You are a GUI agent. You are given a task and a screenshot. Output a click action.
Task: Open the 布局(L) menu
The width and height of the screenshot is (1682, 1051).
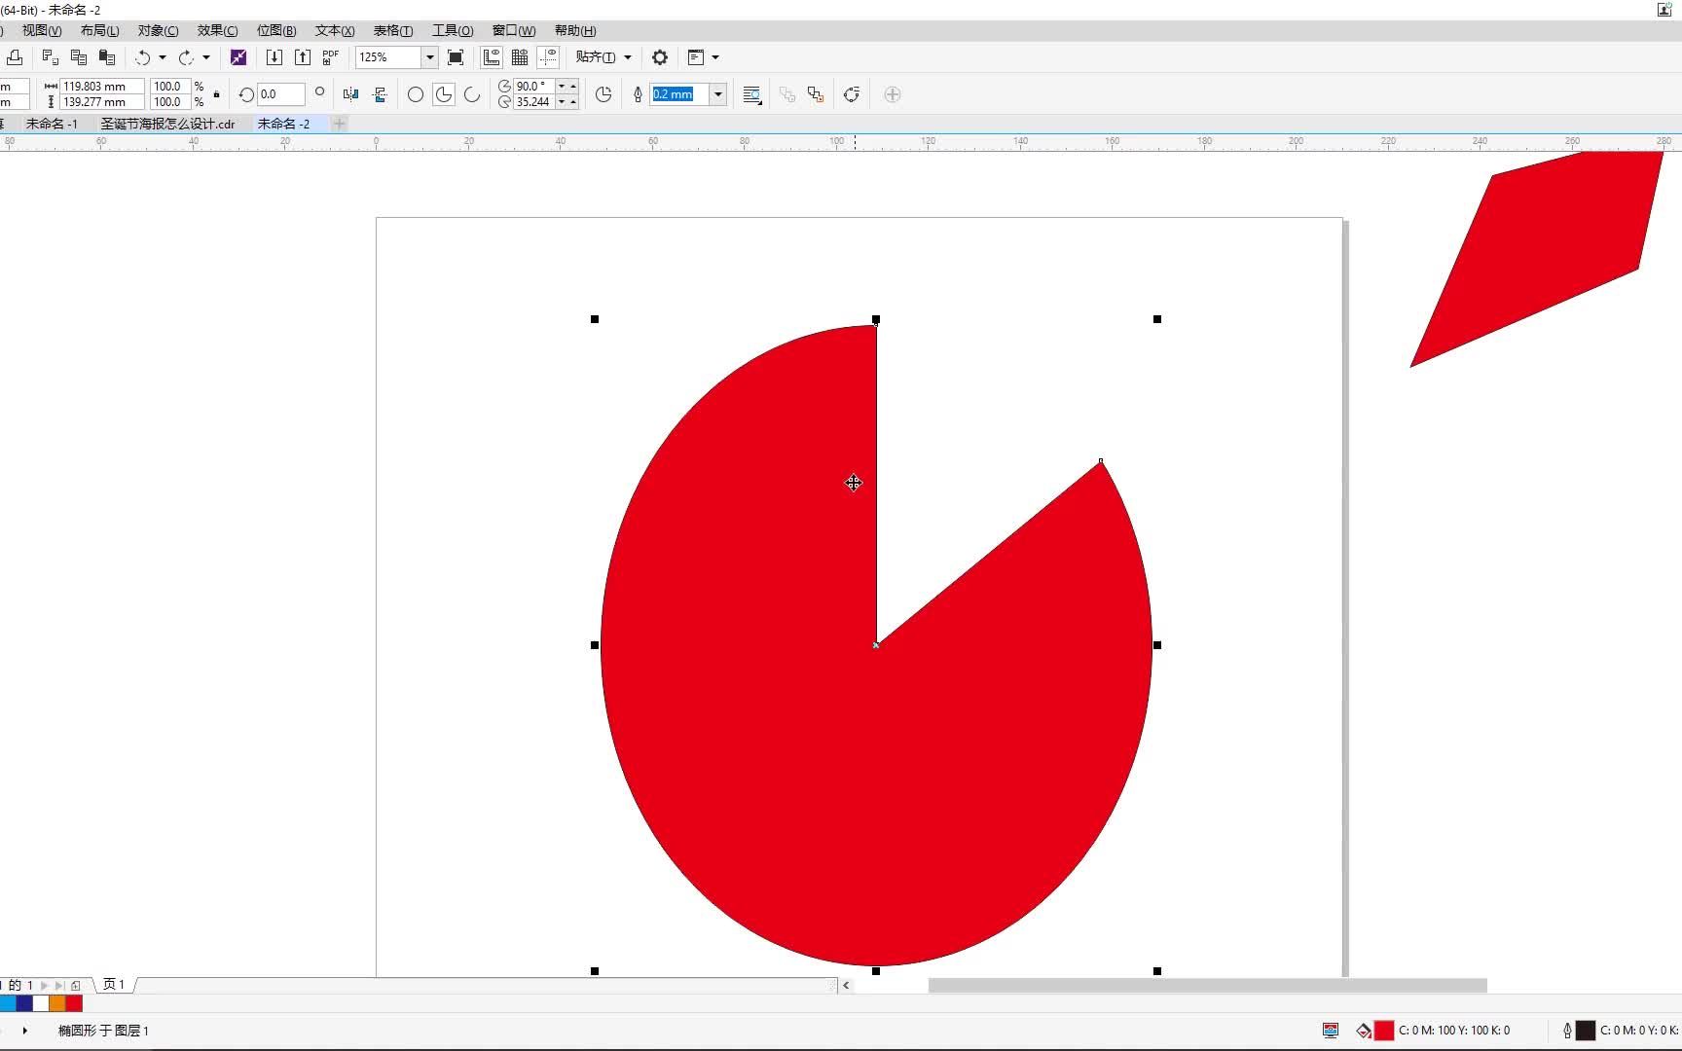pyautogui.click(x=100, y=31)
